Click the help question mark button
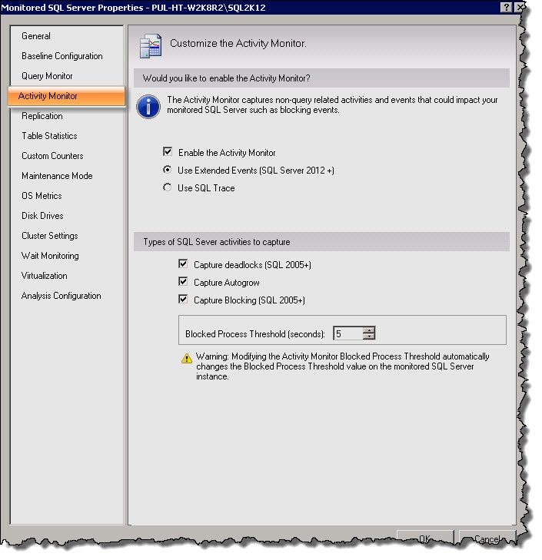542x560 pixels. 506,7
